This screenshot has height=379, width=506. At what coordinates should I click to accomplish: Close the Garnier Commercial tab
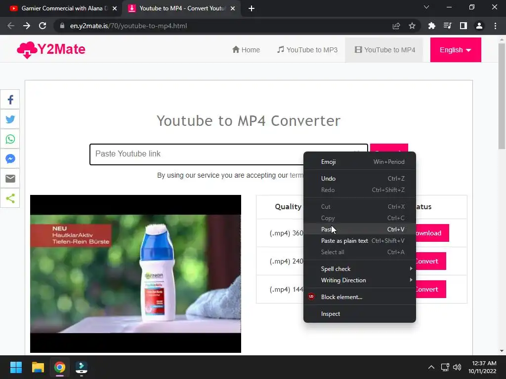tap(115, 8)
